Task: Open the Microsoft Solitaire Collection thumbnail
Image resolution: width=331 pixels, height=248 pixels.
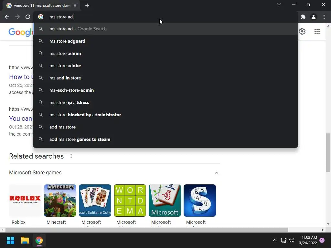Action: [95, 201]
